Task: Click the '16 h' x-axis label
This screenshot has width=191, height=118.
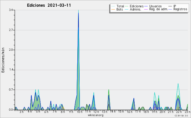Action: [130, 112]
